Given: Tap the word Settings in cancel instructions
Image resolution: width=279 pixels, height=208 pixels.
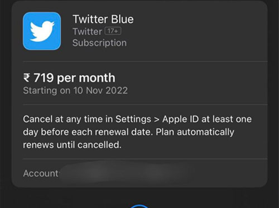Looking at the screenshot, I should pos(133,119).
